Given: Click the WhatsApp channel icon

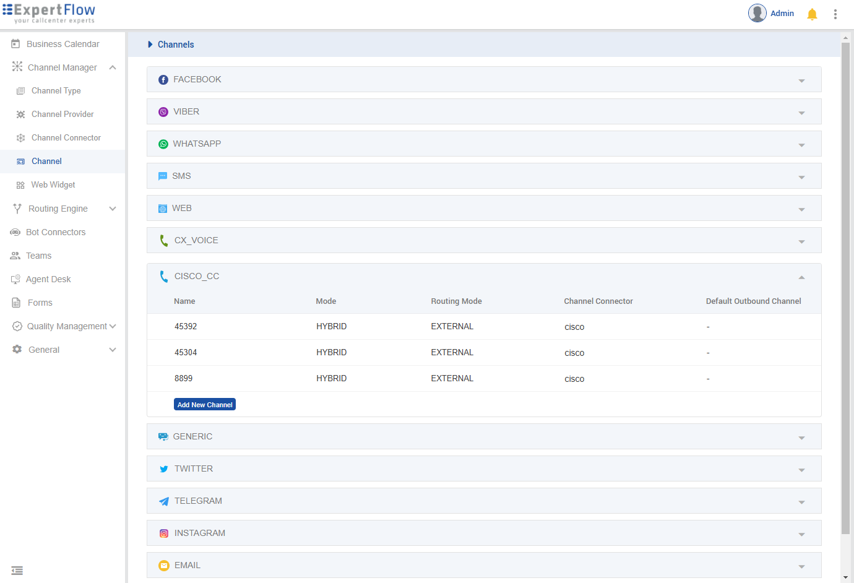Looking at the screenshot, I should pyautogui.click(x=163, y=144).
